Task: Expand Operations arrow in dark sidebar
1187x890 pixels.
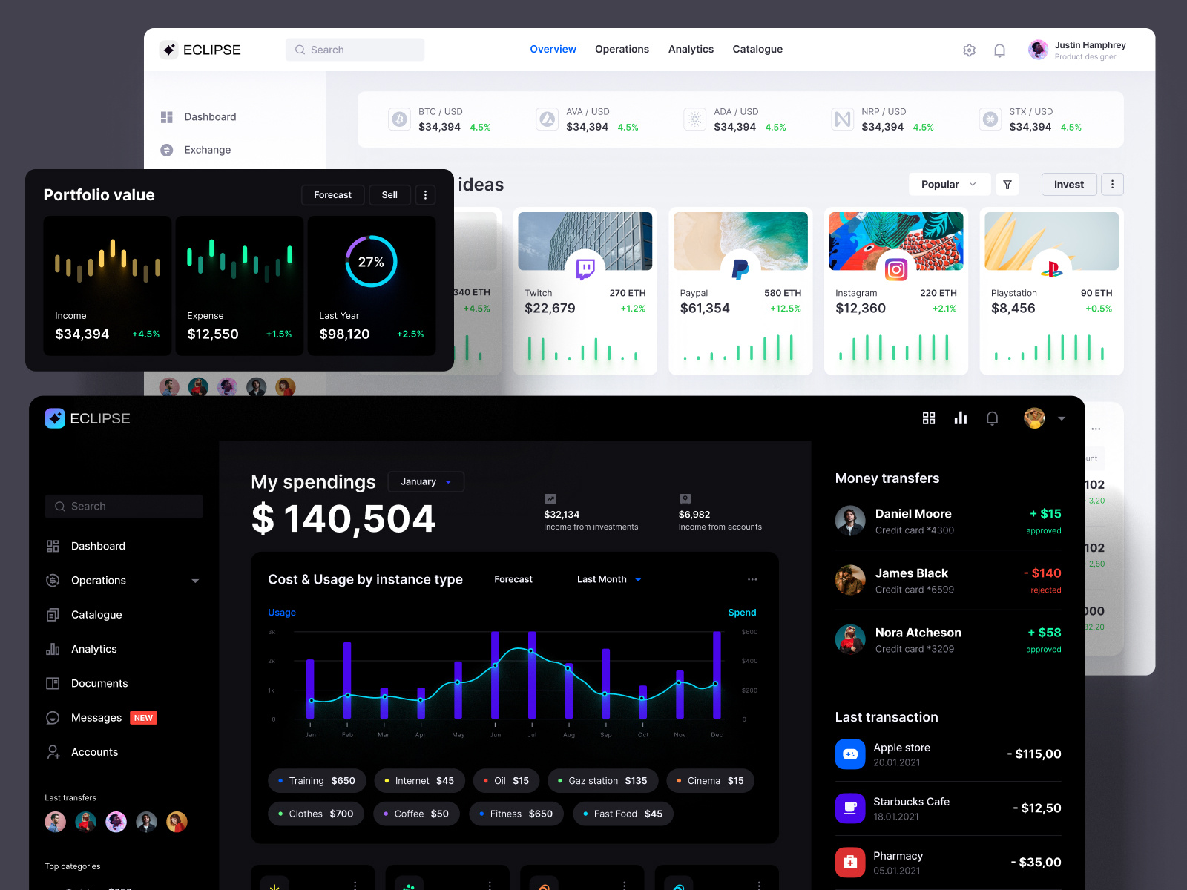Action: click(x=195, y=581)
